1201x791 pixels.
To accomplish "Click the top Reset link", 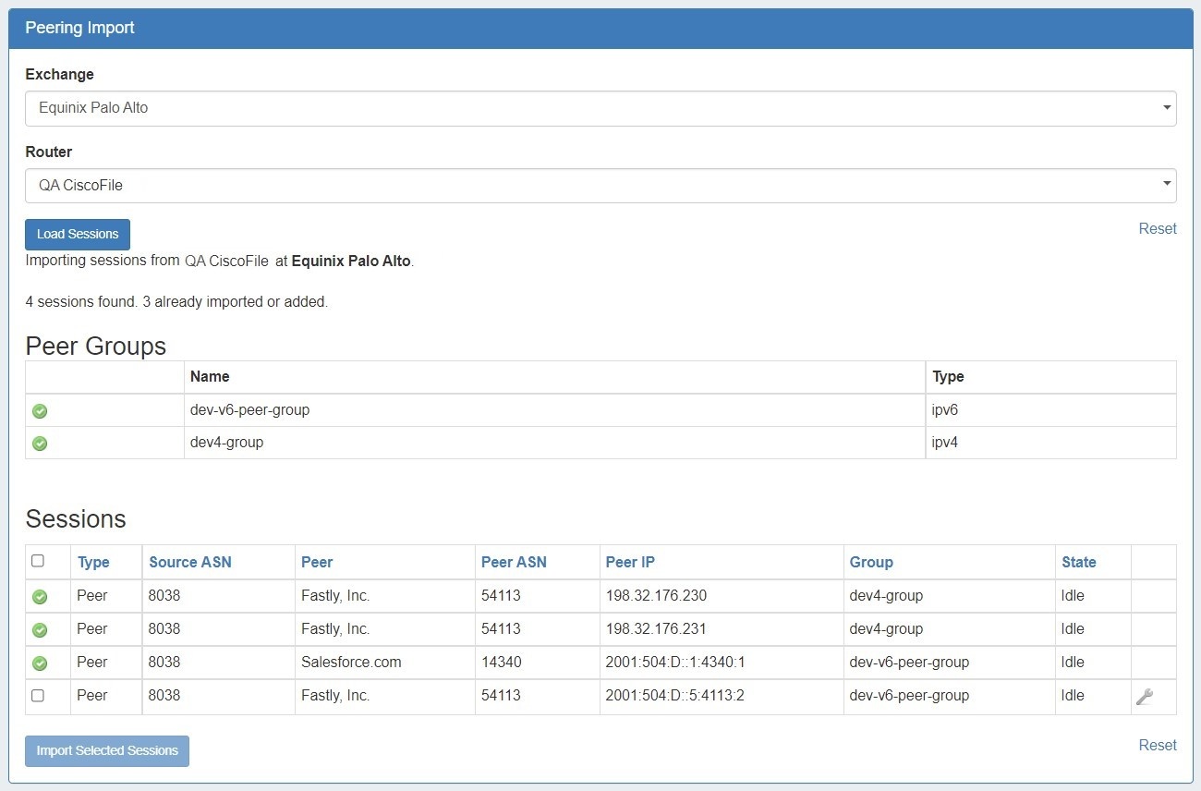I will (1157, 229).
